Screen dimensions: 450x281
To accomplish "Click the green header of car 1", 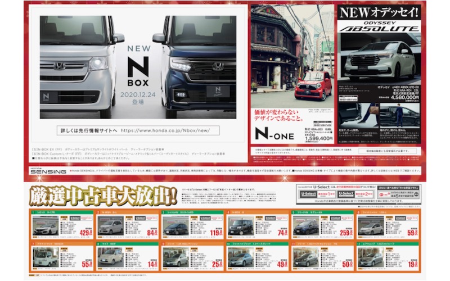I will pyautogui.click(x=62, y=212).
